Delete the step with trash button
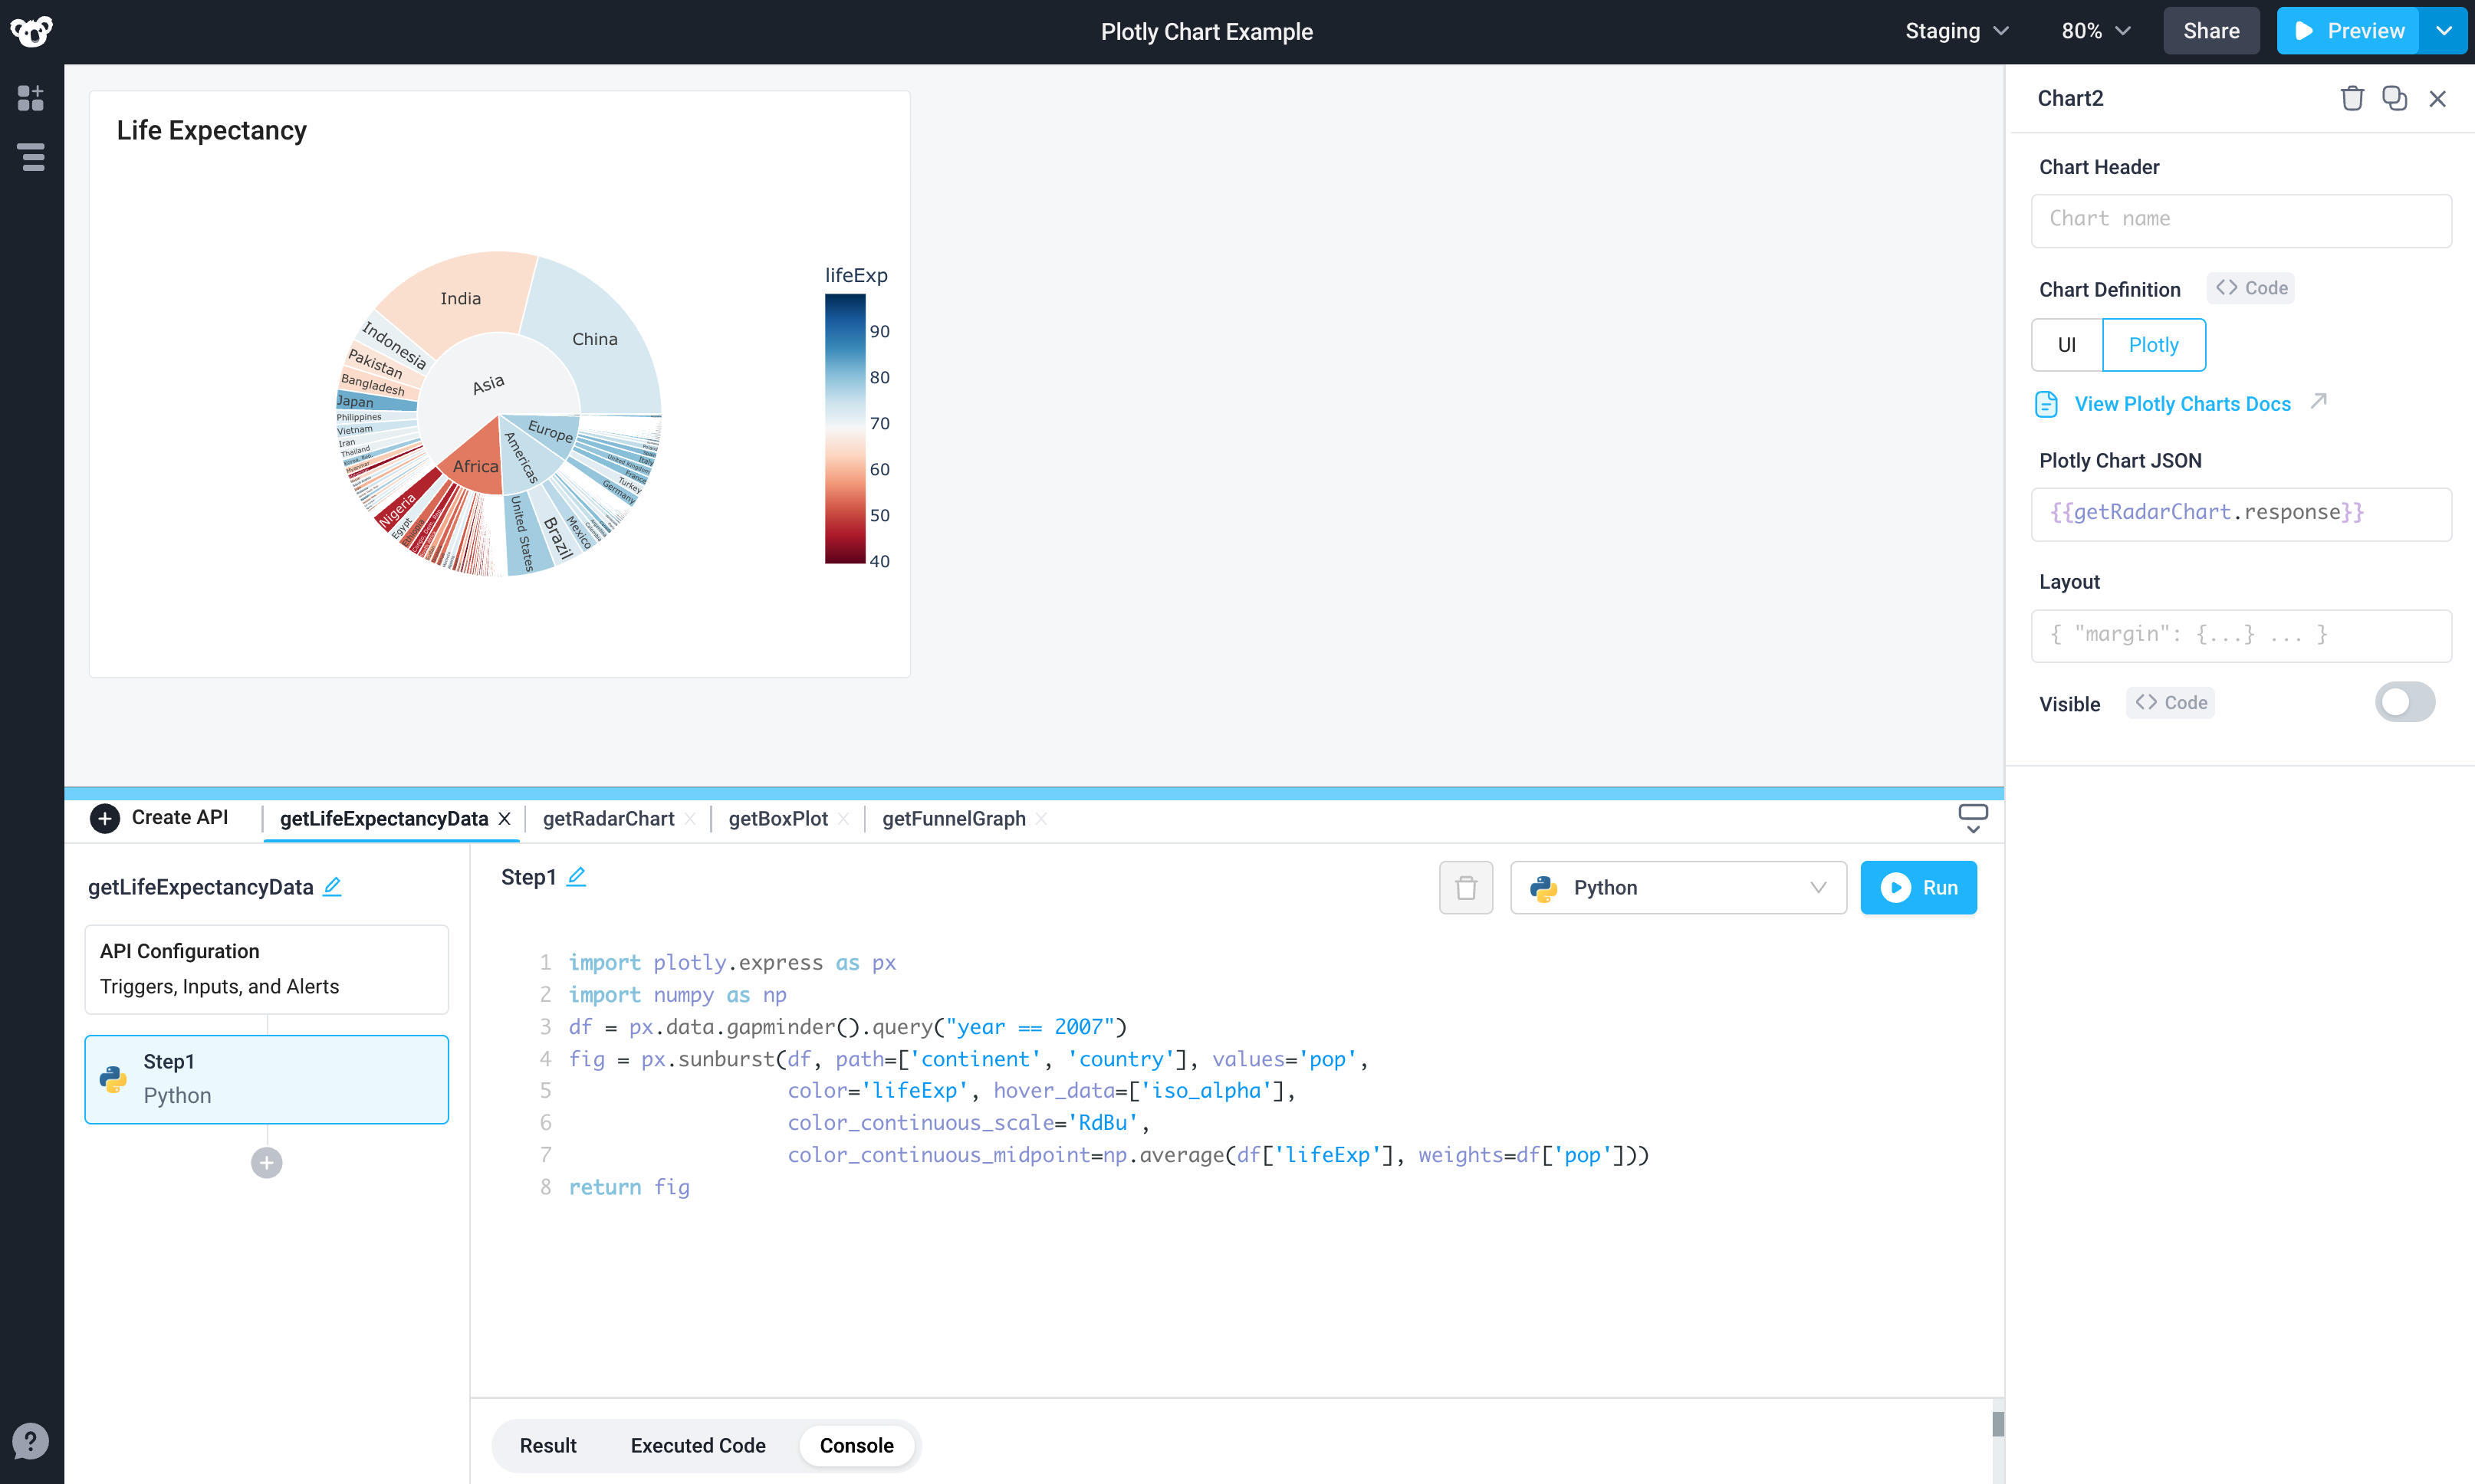2475x1484 pixels. coord(1465,887)
